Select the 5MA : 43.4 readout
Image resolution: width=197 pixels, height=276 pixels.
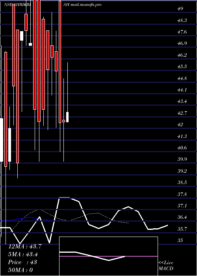click(23, 254)
